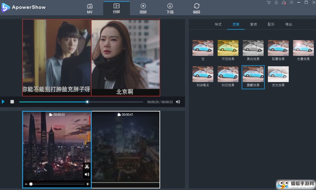Viewport: 316px width, 190px height.
Task: Select the 样式 style tab
Action: (218, 24)
